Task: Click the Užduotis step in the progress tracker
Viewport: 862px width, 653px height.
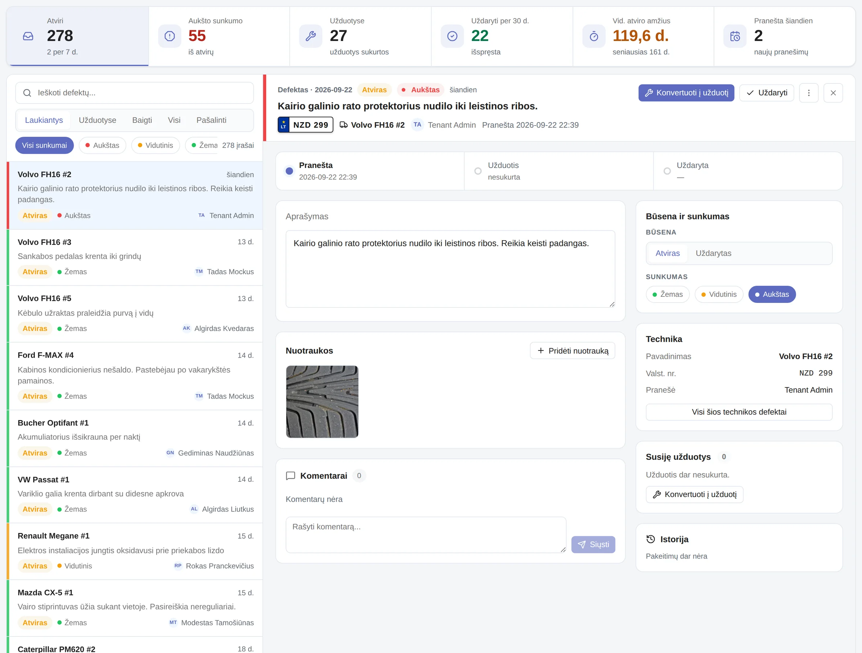Action: [x=559, y=171]
